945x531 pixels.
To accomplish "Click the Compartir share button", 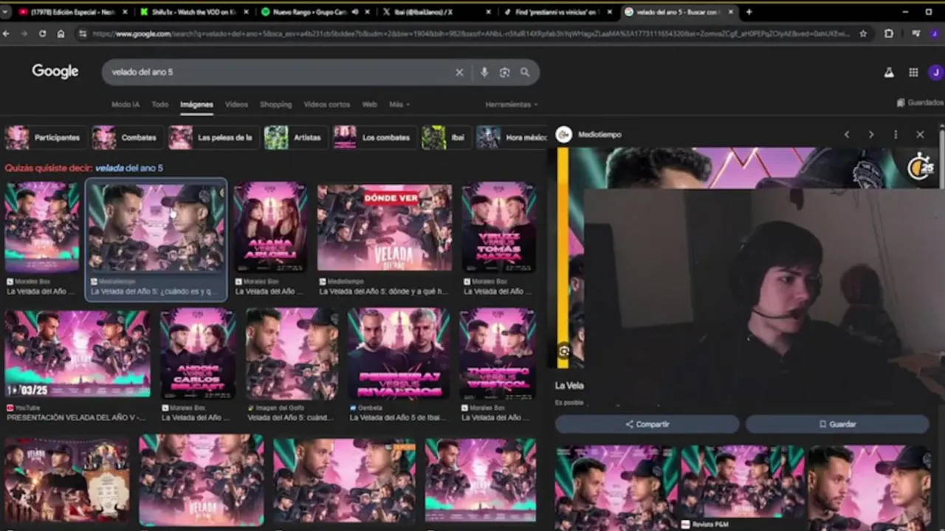I will (x=647, y=424).
